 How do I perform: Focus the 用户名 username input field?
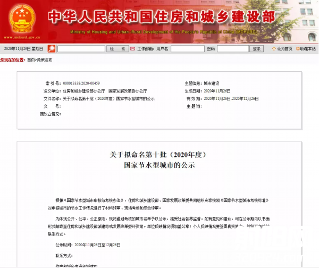[x=187, y=49]
